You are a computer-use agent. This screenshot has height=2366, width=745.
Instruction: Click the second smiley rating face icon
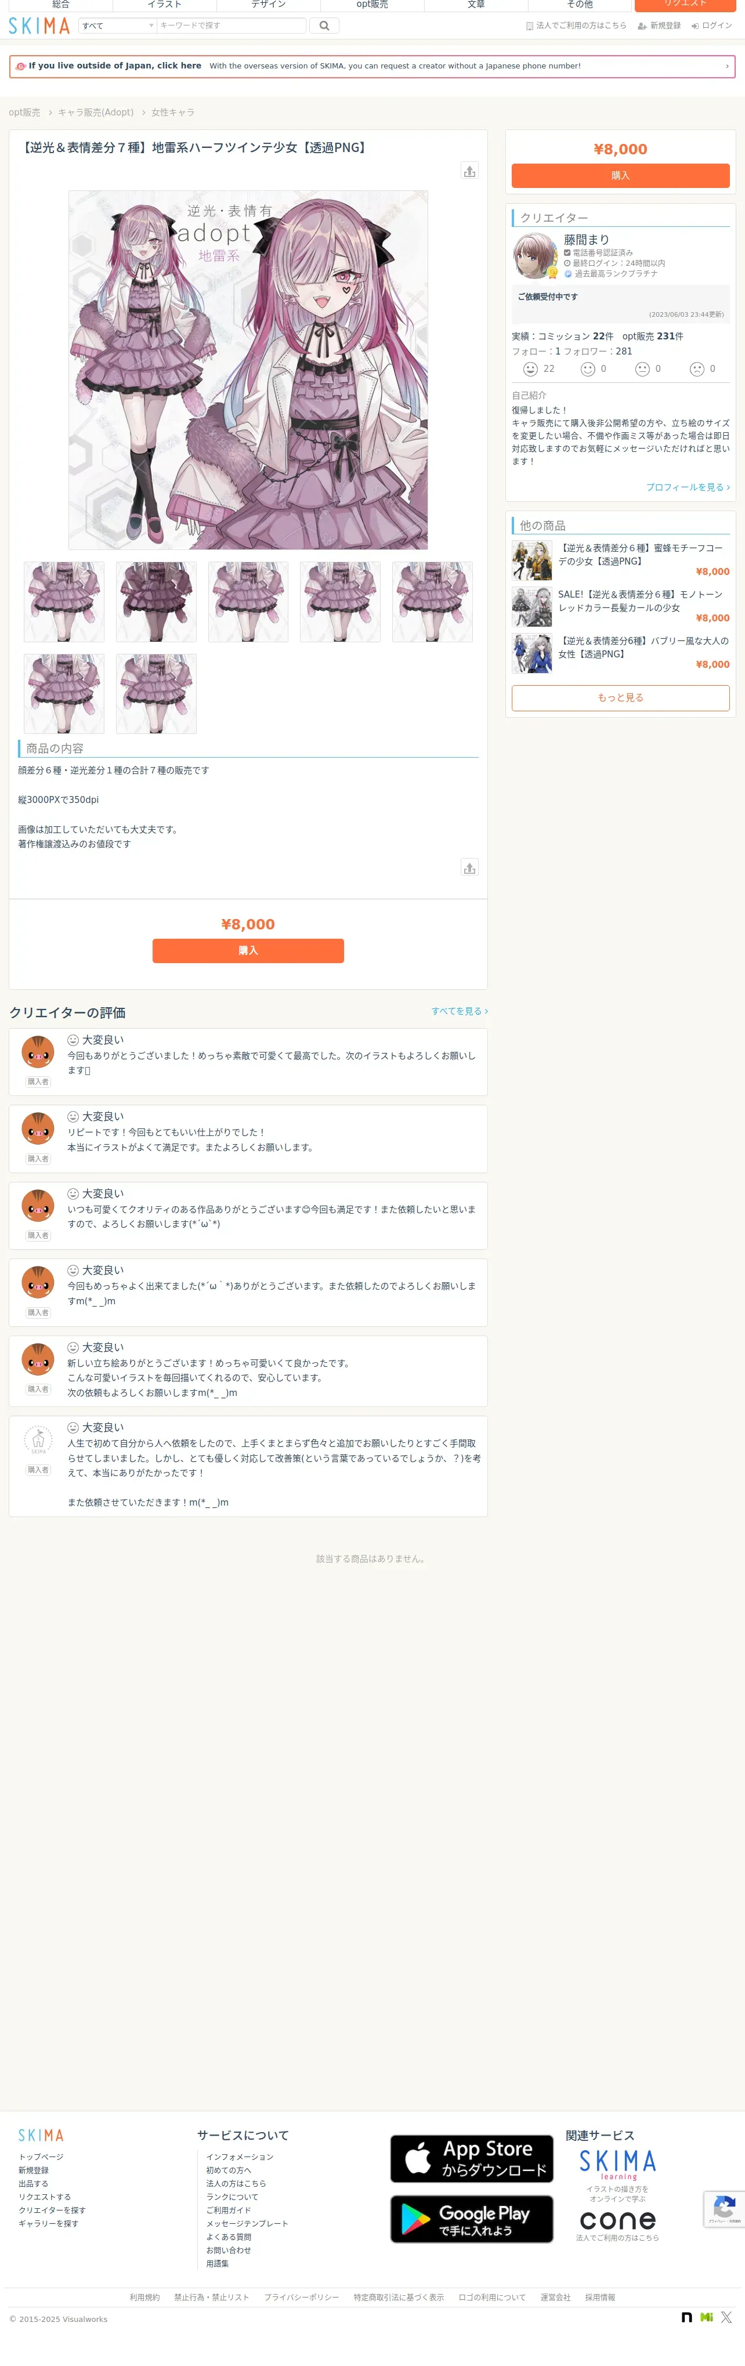[x=588, y=368]
